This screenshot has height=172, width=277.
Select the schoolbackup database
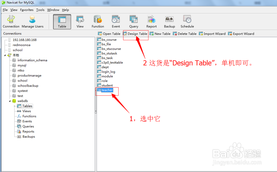28,86
